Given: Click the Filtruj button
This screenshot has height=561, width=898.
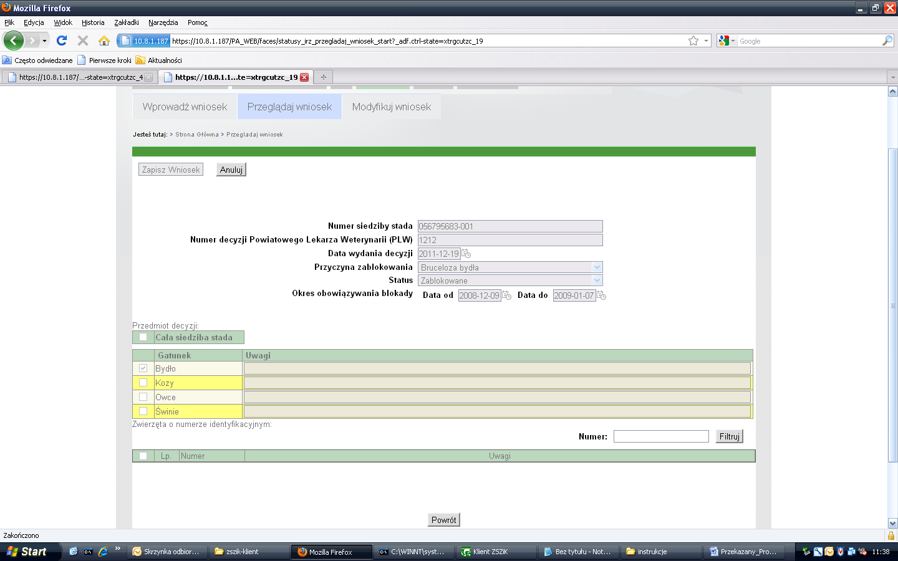Looking at the screenshot, I should (x=730, y=436).
